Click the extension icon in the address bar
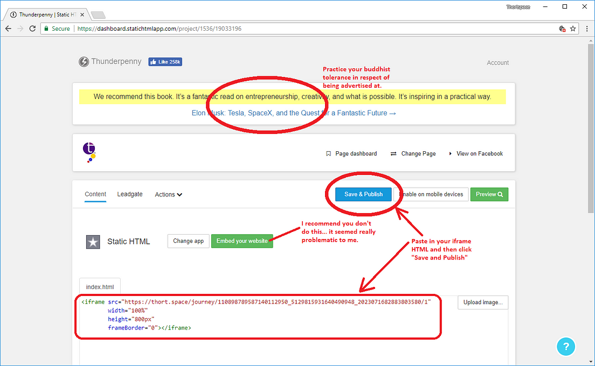The image size is (595, 366). pyautogui.click(x=562, y=29)
